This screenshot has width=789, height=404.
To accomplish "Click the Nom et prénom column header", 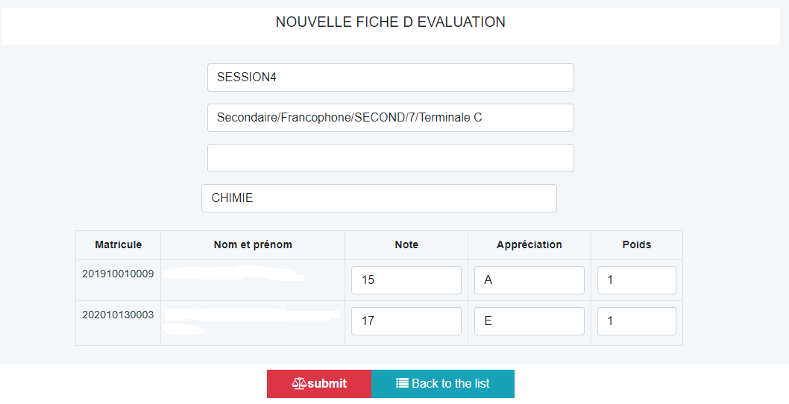I will pyautogui.click(x=253, y=245).
